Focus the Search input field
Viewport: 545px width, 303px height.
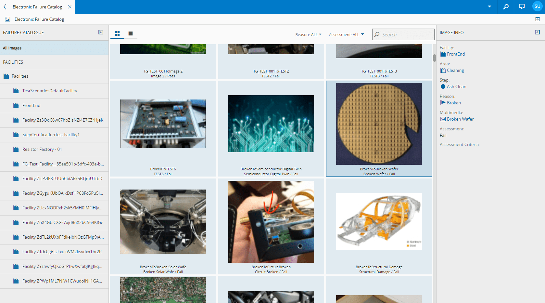pyautogui.click(x=403, y=34)
